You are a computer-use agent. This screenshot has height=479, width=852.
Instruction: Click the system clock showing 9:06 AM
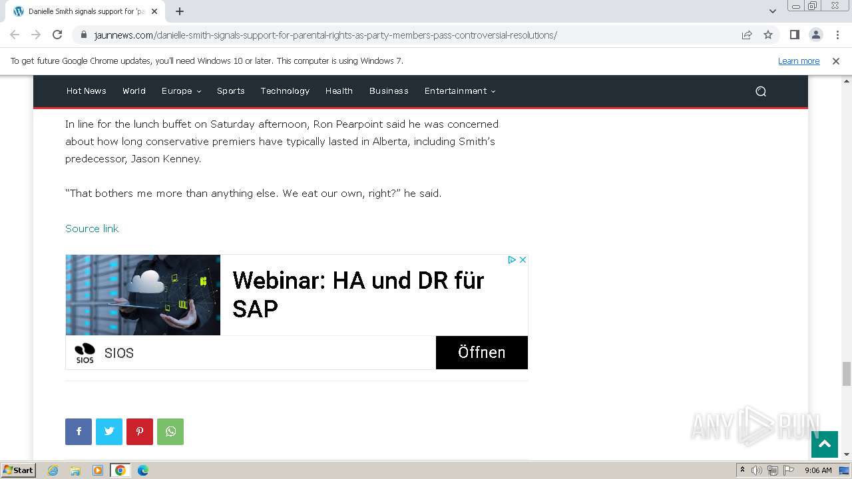pyautogui.click(x=818, y=470)
